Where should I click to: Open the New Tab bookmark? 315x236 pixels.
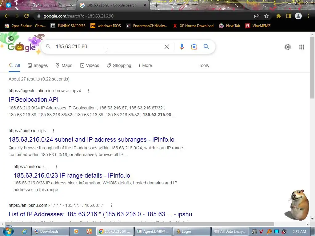point(229,26)
